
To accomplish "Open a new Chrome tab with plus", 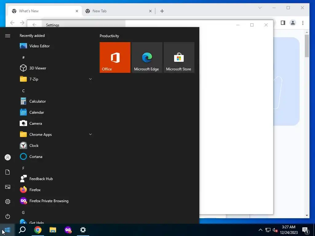I will pos(162,11).
